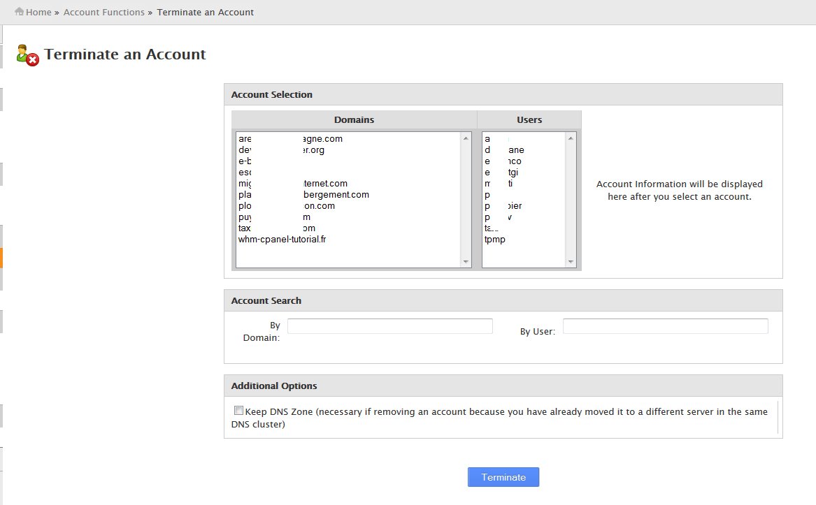816x505 pixels.
Task: Focus the By User search field
Action: click(x=665, y=326)
